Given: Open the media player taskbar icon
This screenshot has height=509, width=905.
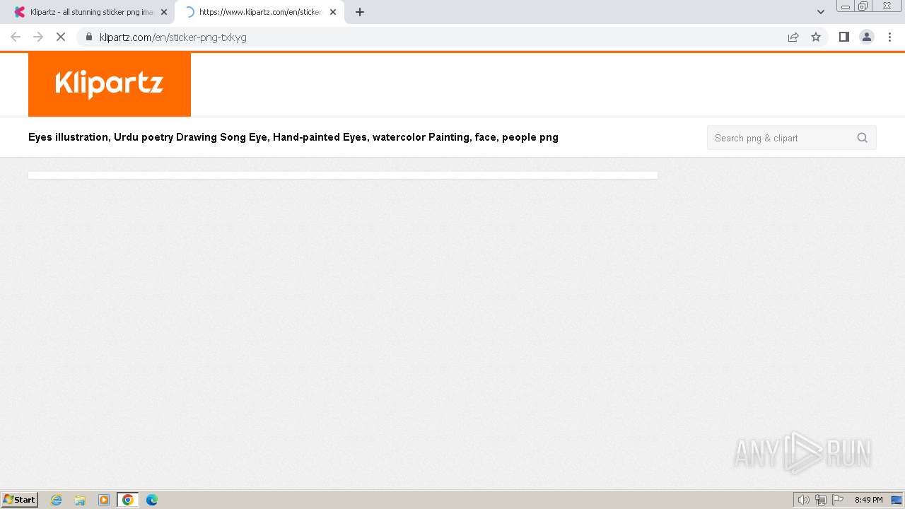Looking at the screenshot, I should 104,500.
